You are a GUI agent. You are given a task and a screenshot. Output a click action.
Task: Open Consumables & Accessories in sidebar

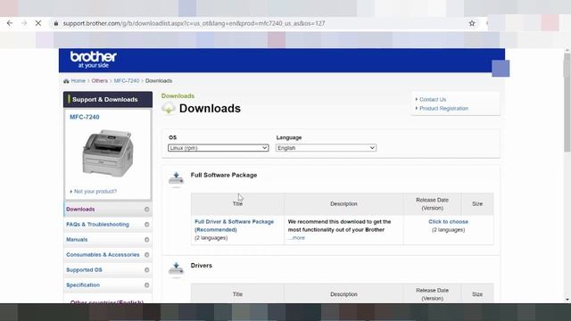tap(108, 255)
